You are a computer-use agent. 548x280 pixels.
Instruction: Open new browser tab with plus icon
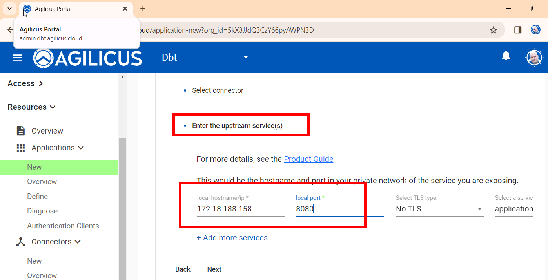pyautogui.click(x=143, y=9)
